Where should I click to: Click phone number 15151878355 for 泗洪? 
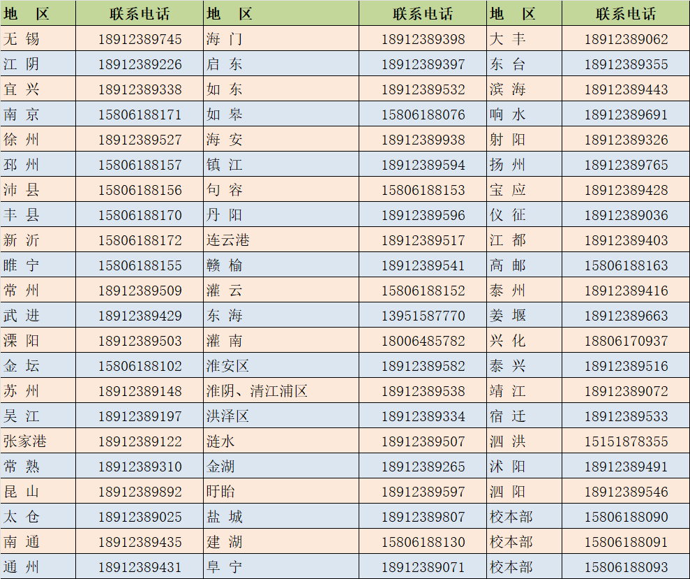click(626, 441)
